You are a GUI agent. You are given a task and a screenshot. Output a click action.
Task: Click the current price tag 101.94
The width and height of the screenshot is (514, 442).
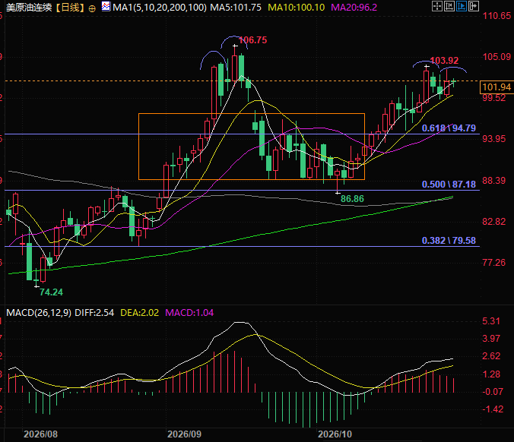[497, 87]
